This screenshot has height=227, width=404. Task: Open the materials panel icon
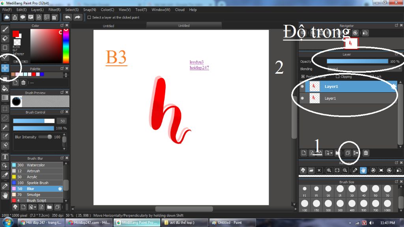(x=54, y=17)
